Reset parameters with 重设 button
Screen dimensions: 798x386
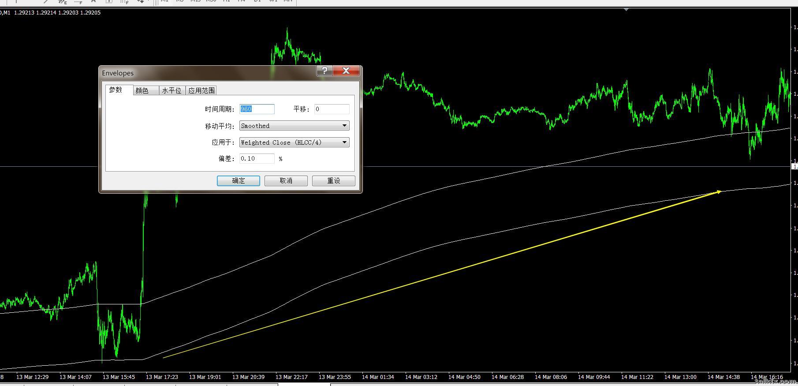pos(334,180)
